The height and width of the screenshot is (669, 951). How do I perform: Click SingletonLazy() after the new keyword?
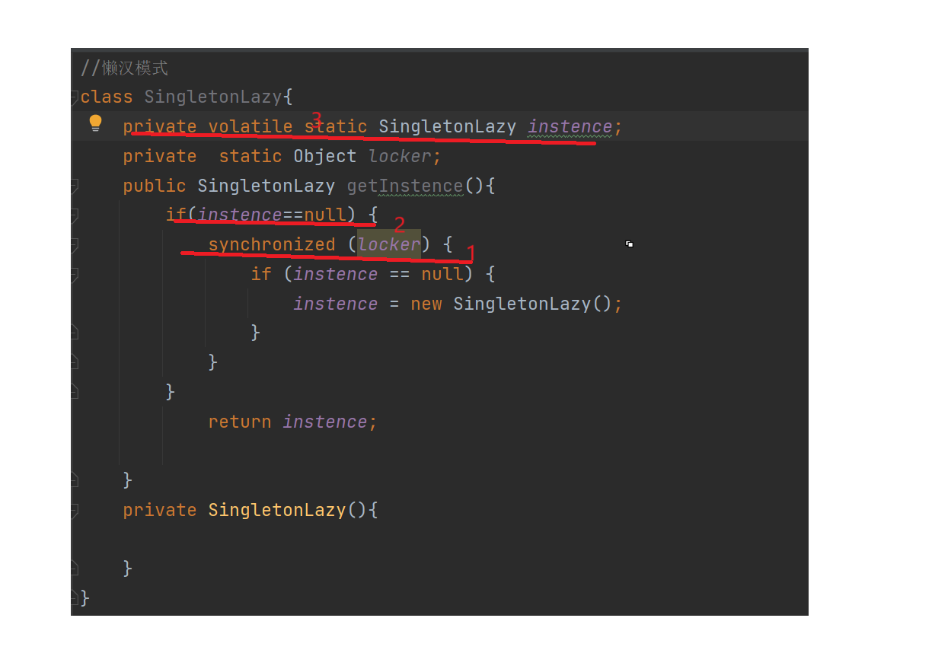tap(533, 304)
